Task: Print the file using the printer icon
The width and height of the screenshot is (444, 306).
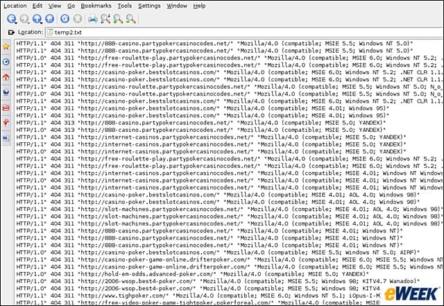Action: tap(92, 19)
